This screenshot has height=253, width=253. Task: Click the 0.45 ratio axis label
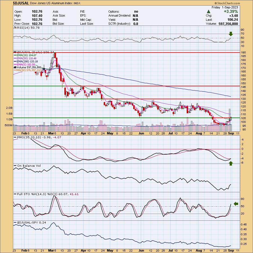244,224
